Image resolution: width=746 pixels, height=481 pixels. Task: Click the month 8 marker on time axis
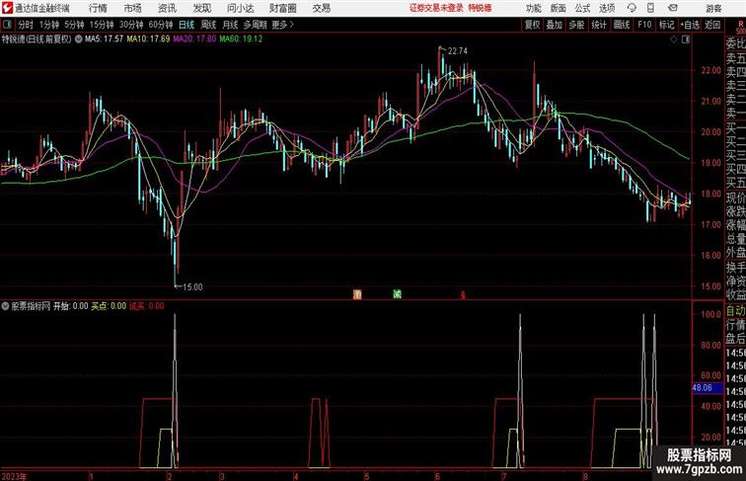click(x=585, y=476)
